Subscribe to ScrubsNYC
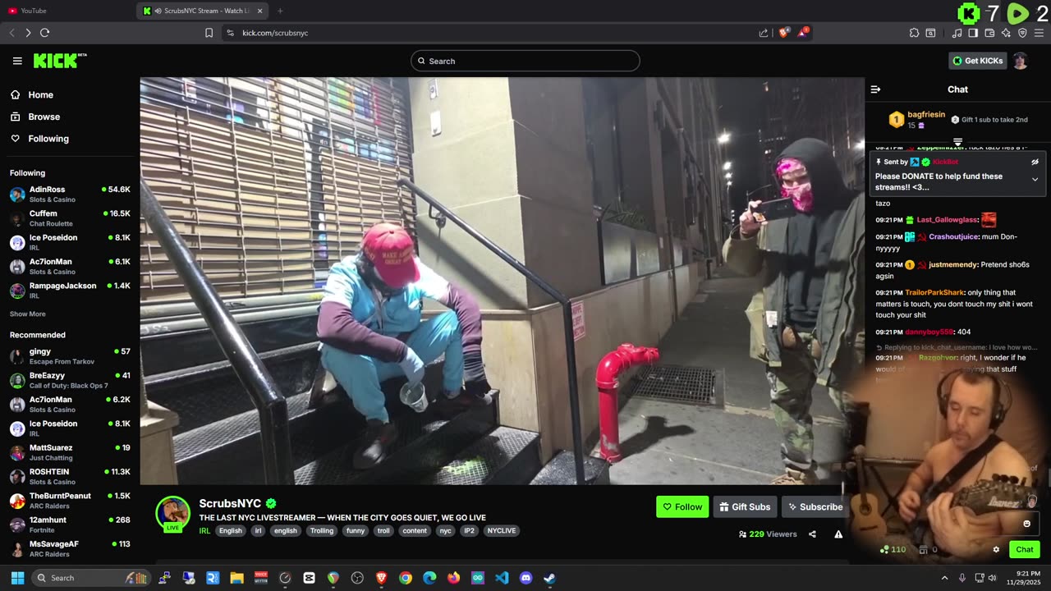The height and width of the screenshot is (591, 1051). [815, 506]
